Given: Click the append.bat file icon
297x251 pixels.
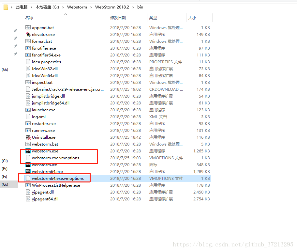Looking at the screenshot, I should click(x=28, y=27).
